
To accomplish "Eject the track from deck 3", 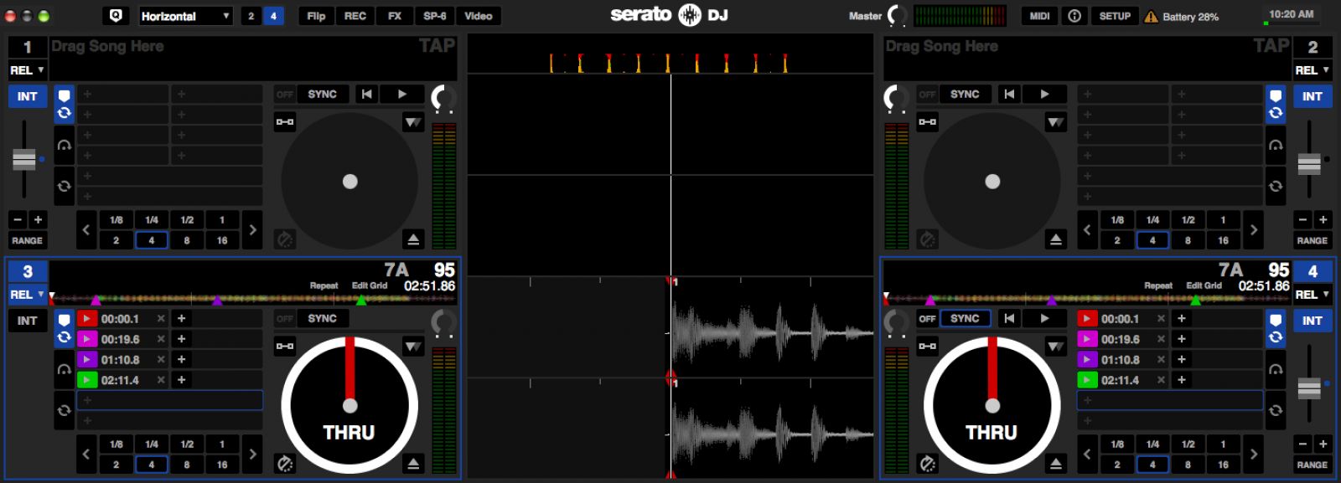I will (413, 464).
